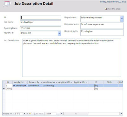Open the ReportTo dropdown arrow

pyautogui.click(x=59, y=34)
